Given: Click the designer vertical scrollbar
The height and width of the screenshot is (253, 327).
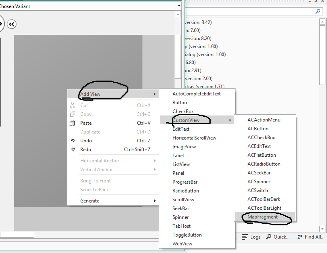Looking at the screenshot, I should coord(178,56).
